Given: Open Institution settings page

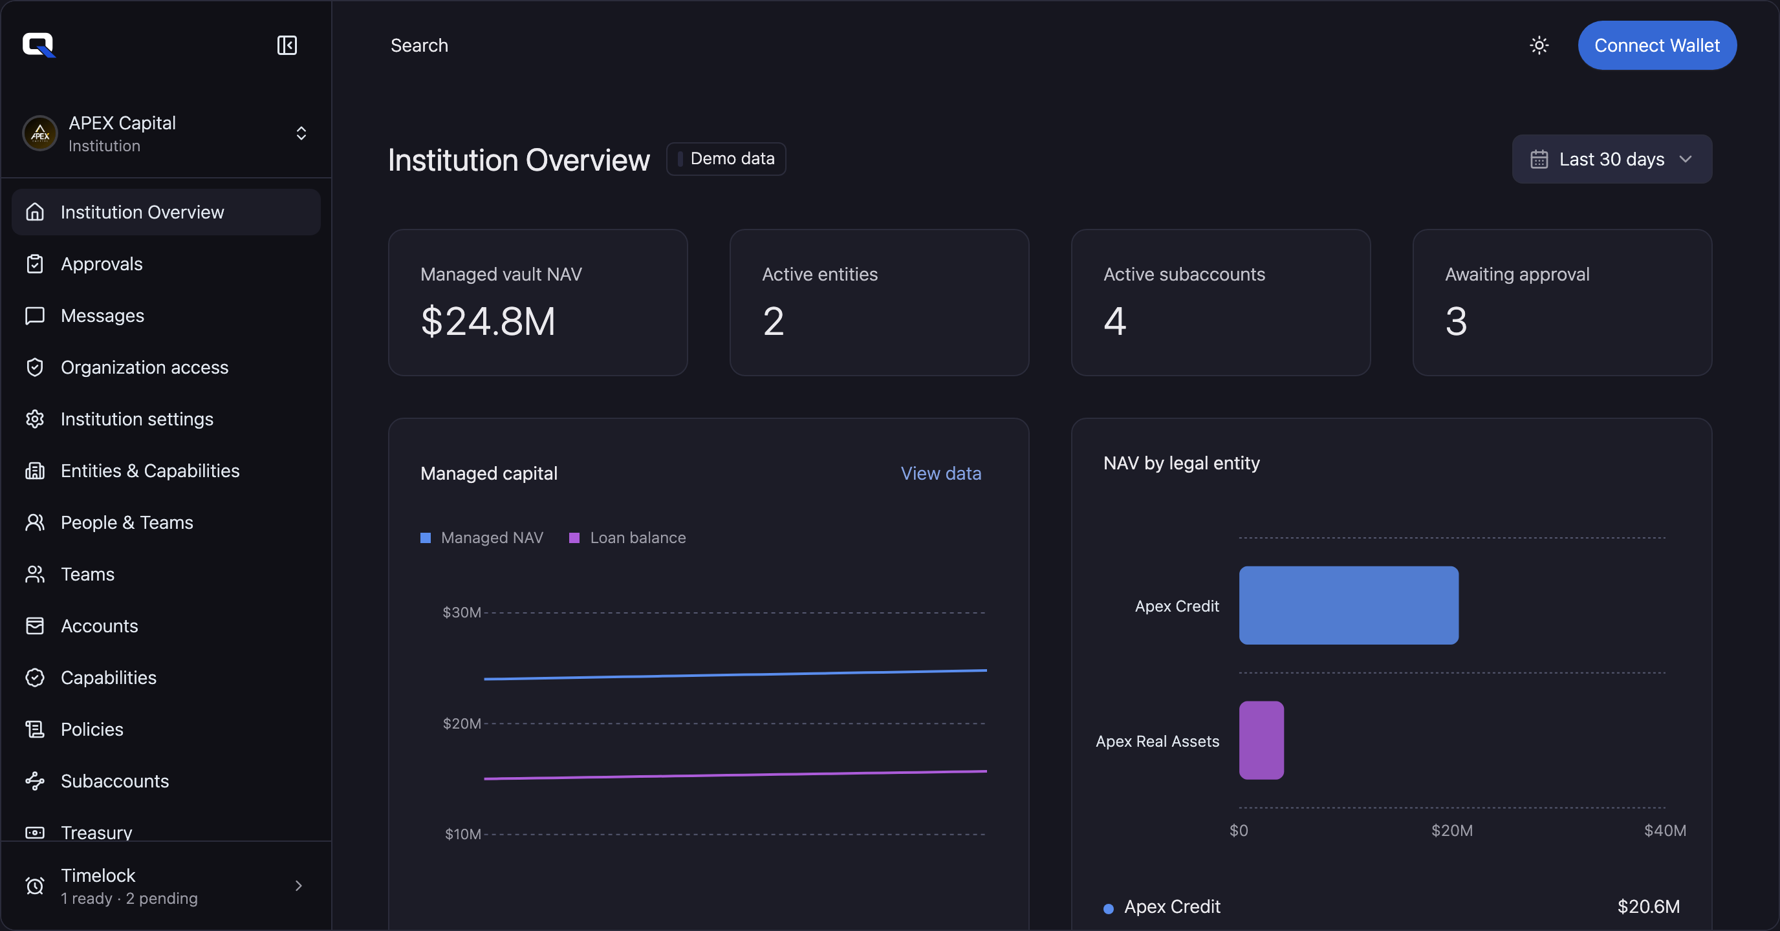Looking at the screenshot, I should [x=166, y=419].
